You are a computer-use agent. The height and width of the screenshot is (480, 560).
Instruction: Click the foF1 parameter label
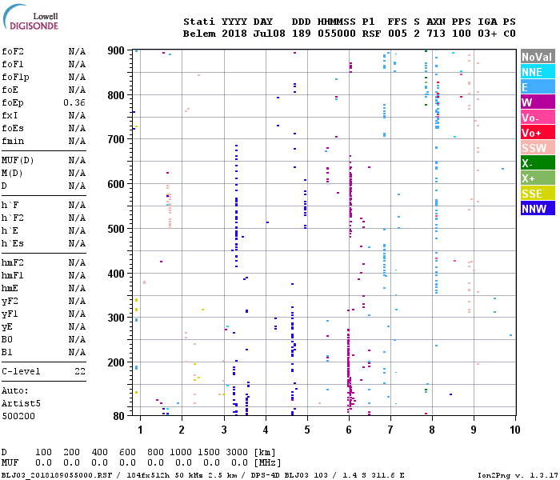(x=13, y=64)
